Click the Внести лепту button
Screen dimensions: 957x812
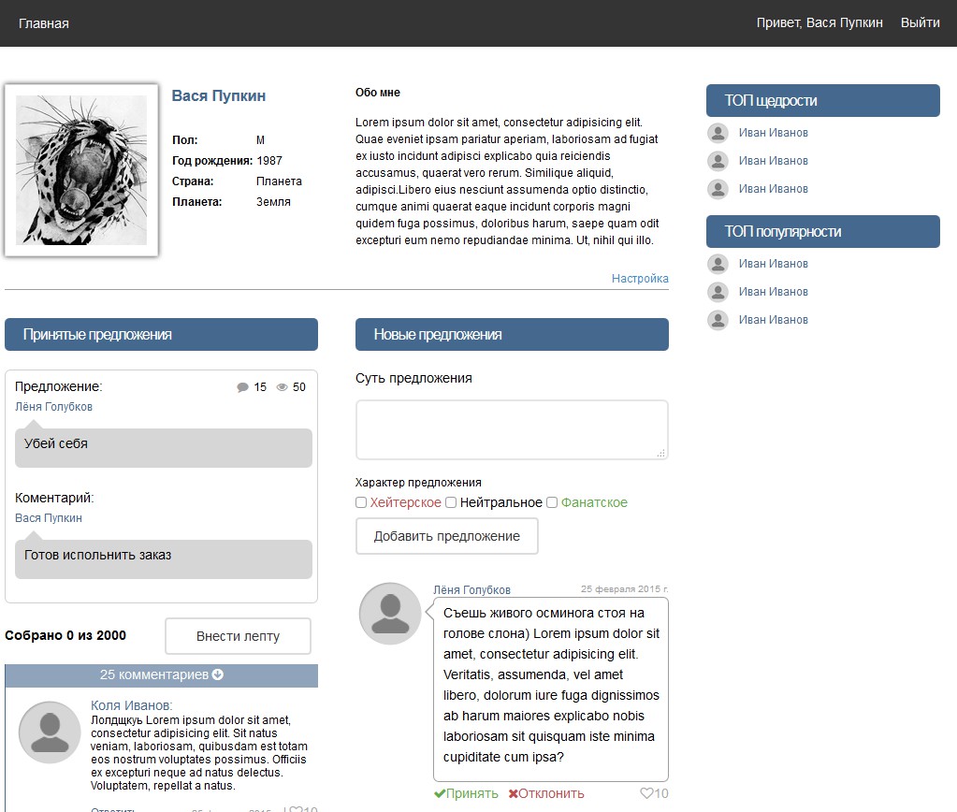tap(238, 636)
